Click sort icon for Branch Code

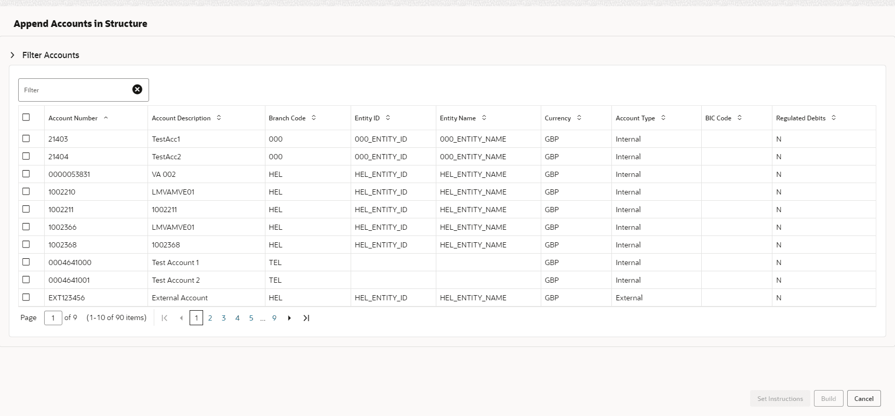pyautogui.click(x=314, y=118)
